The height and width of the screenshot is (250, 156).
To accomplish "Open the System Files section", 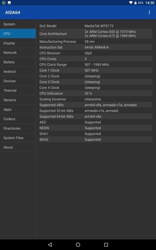I will tap(18, 138).
